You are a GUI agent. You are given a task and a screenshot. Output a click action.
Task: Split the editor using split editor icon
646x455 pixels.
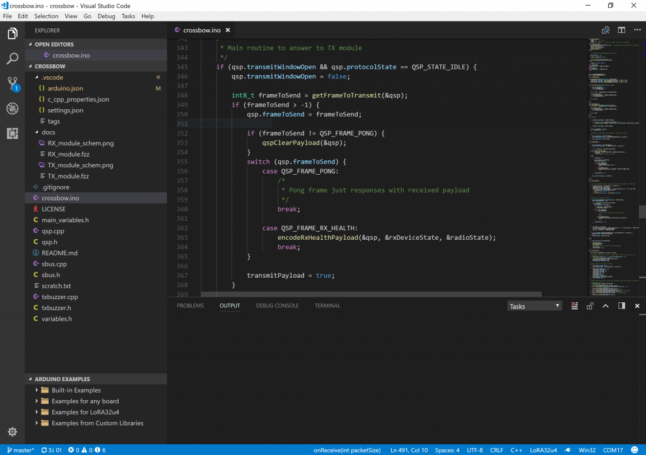coord(621,30)
